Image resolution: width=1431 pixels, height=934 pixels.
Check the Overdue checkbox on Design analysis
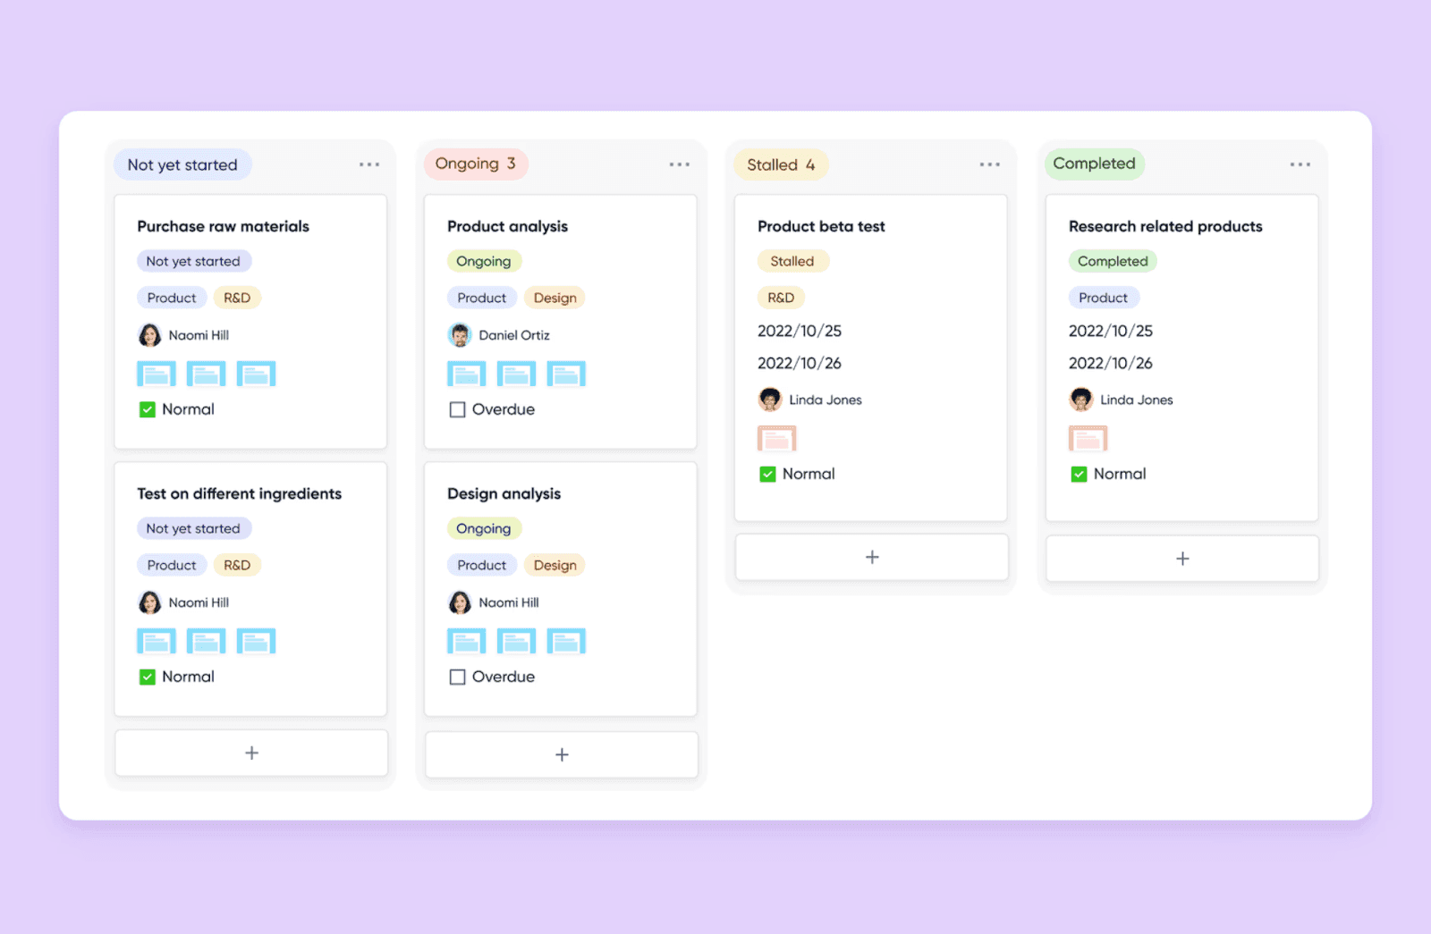[457, 677]
